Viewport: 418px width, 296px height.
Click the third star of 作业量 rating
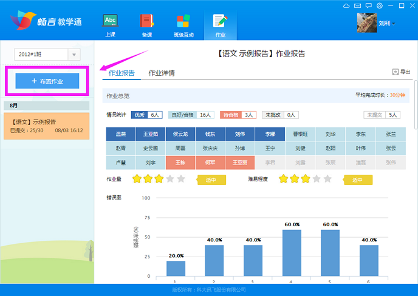[x=159, y=179]
